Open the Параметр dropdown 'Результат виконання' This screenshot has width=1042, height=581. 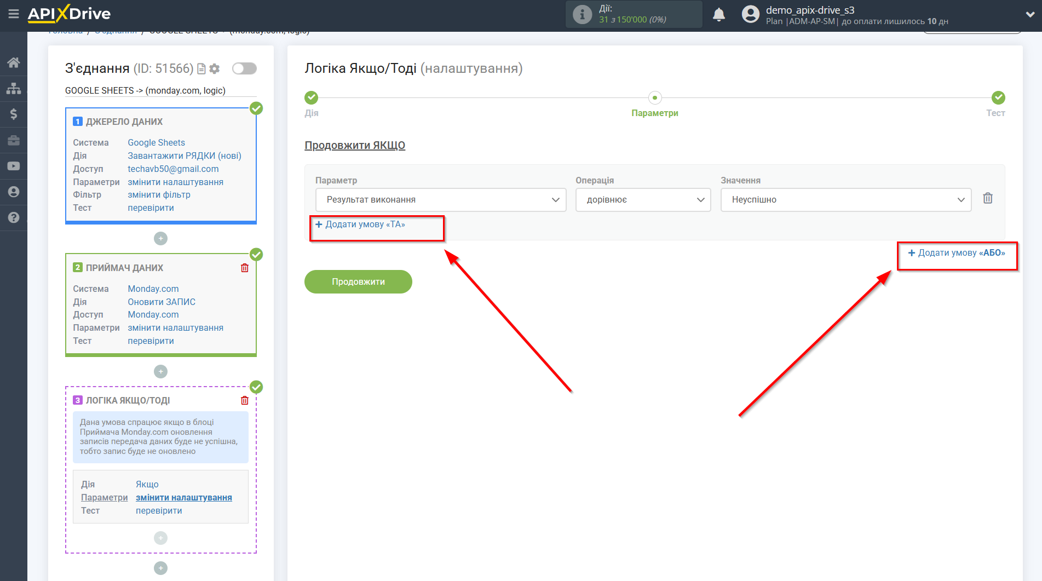(x=441, y=200)
